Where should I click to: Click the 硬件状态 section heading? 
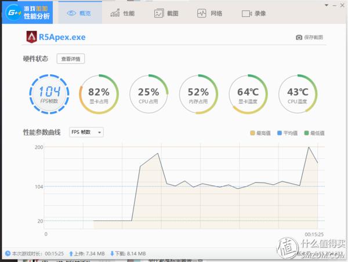(x=35, y=59)
